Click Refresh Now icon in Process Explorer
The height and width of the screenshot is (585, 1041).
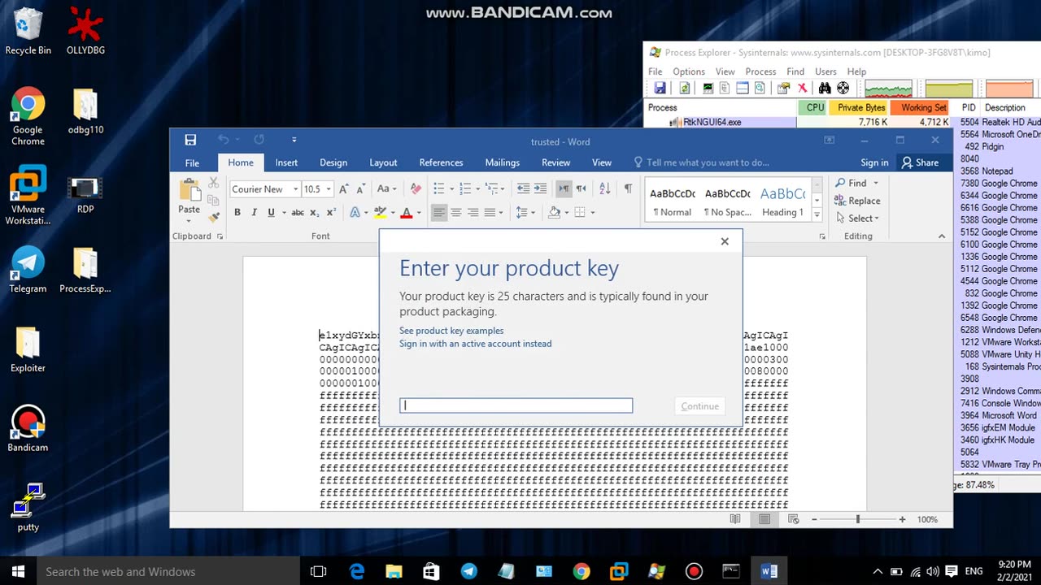pos(685,88)
